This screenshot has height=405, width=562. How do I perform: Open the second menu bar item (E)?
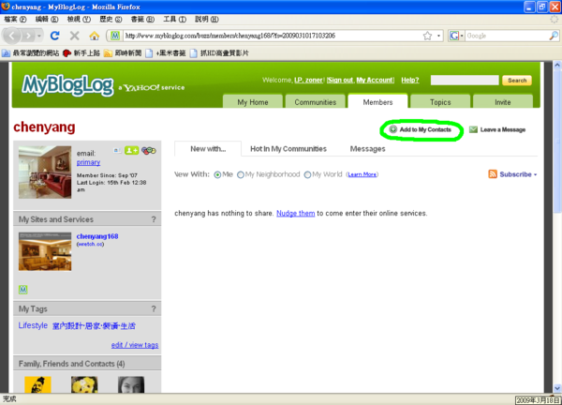pyautogui.click(x=47, y=19)
